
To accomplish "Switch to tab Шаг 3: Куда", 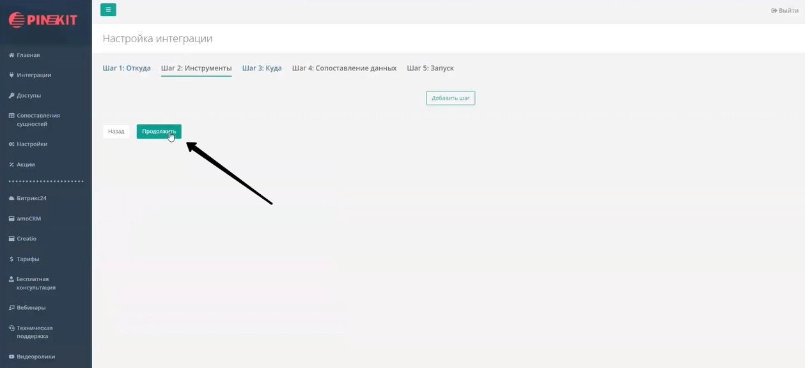I will pos(262,68).
